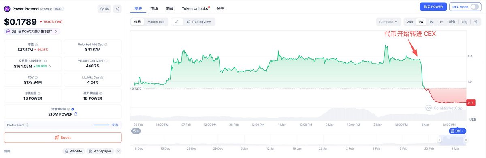
Task: Open 关于 tab
Action: [220, 8]
